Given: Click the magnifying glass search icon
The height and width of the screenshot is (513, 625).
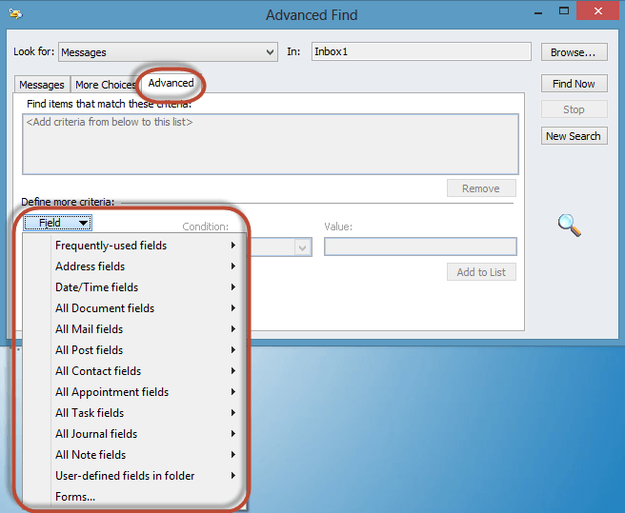Looking at the screenshot, I should pos(569,225).
